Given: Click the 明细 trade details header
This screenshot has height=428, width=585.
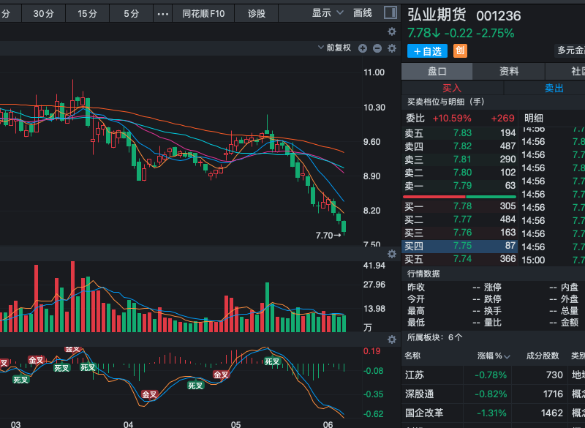Looking at the screenshot, I should point(534,119).
